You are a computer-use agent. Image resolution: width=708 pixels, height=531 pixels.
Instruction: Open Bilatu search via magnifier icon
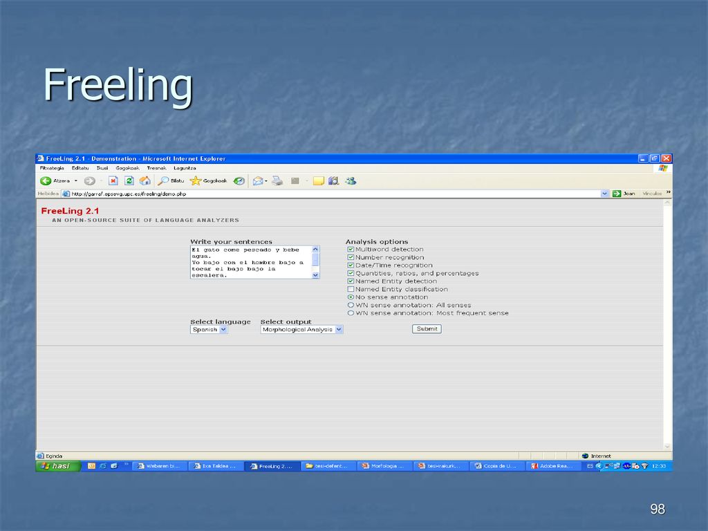click(162, 181)
